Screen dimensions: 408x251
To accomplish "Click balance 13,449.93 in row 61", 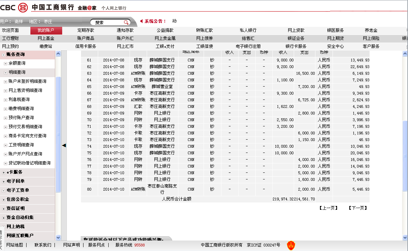I will click(x=360, y=60).
